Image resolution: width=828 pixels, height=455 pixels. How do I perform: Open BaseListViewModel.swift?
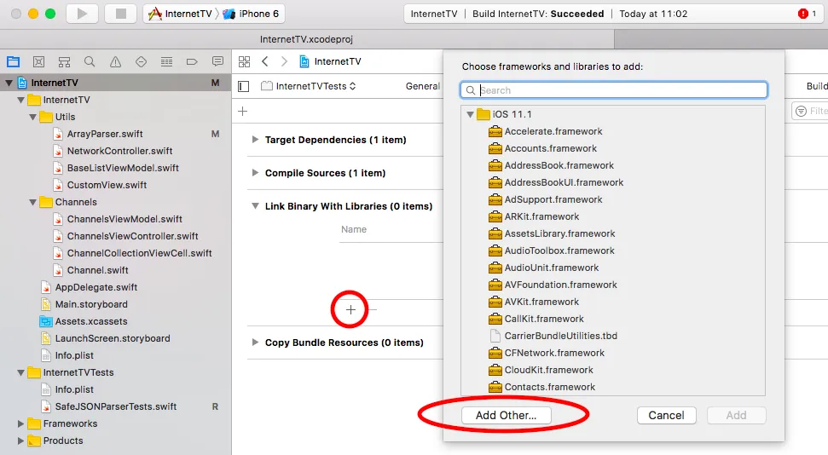tap(123, 168)
